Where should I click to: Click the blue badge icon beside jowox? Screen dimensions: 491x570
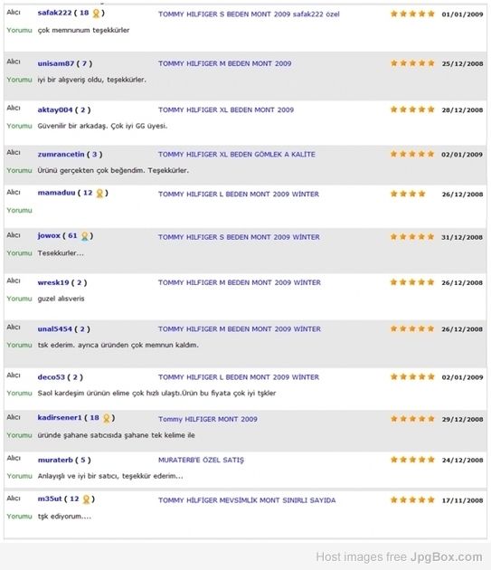point(84,236)
